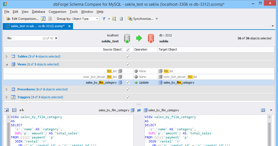
Task: Click the source sales_by_film_category row view icon
Action: (120, 82)
